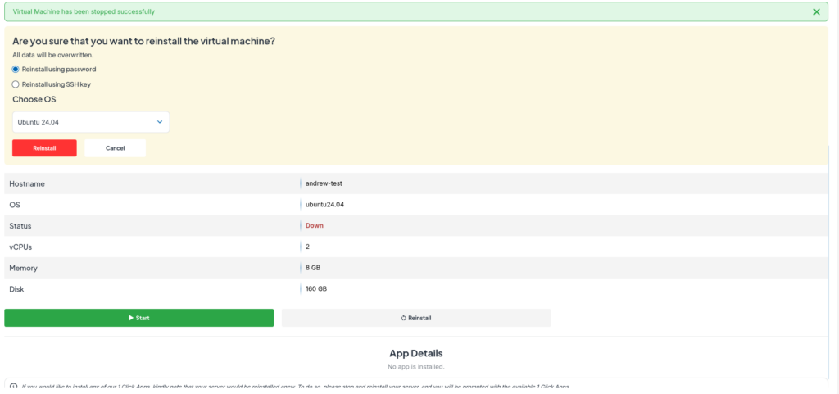Click the ubuntu24.04 OS value
Image resolution: width=839 pixels, height=394 pixels.
coord(324,204)
